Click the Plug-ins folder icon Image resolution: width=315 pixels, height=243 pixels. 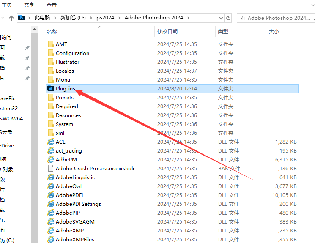point(51,88)
